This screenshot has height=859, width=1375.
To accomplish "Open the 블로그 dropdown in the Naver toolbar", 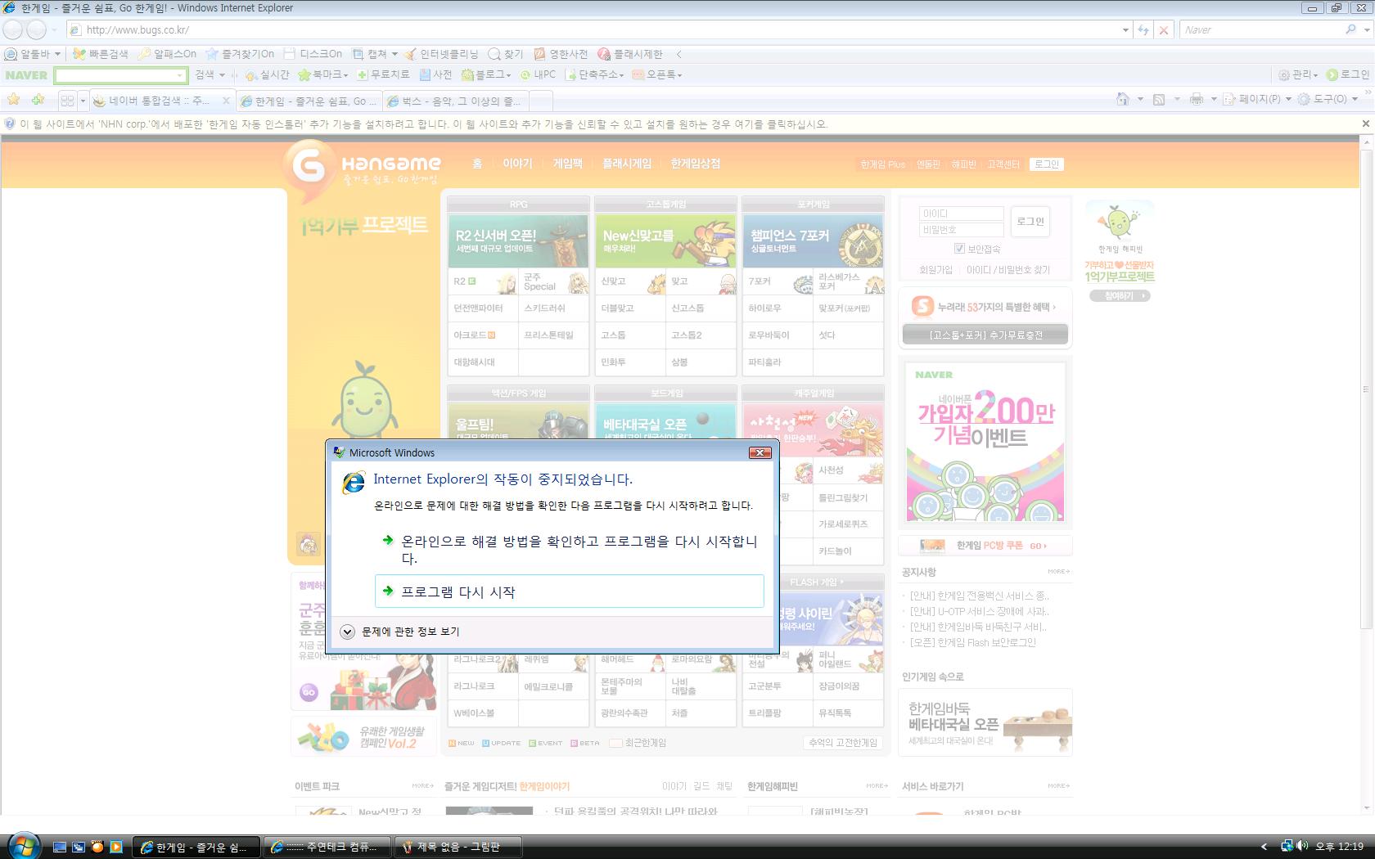I will [486, 74].
